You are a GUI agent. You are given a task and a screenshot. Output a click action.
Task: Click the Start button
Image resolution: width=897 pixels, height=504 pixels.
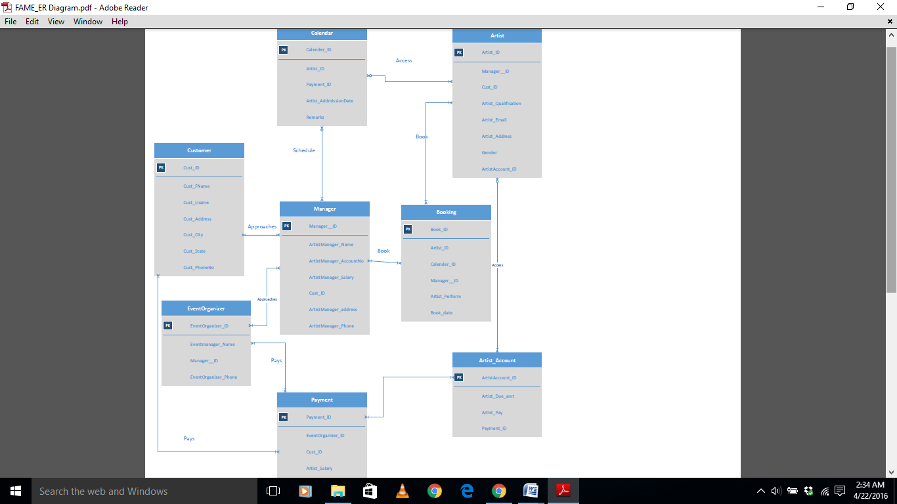[x=14, y=491]
